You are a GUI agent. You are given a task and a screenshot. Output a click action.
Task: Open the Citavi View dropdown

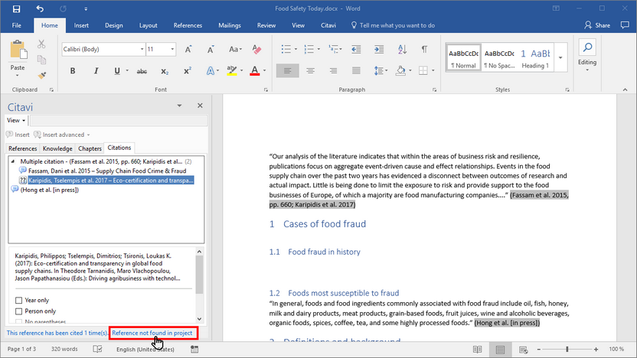16,121
